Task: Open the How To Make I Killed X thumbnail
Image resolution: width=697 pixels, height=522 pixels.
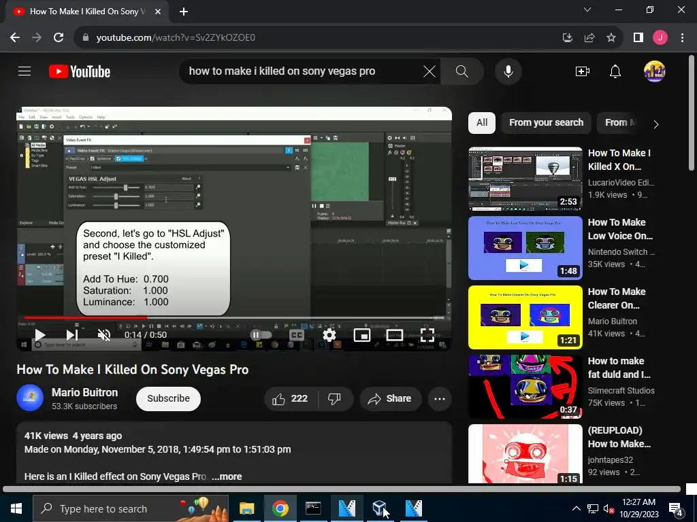Action: pyautogui.click(x=525, y=179)
